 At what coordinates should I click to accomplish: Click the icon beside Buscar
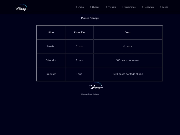91,7
